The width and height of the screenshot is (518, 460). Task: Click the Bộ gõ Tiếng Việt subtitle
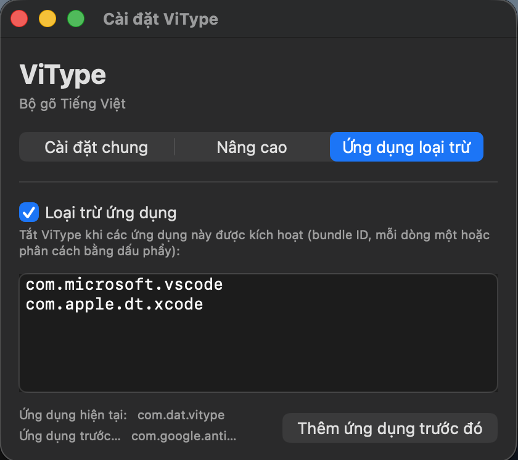click(71, 104)
